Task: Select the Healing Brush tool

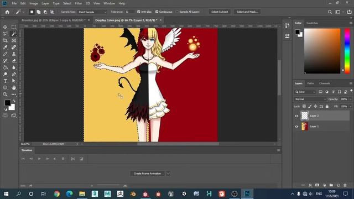Action: 14,47
